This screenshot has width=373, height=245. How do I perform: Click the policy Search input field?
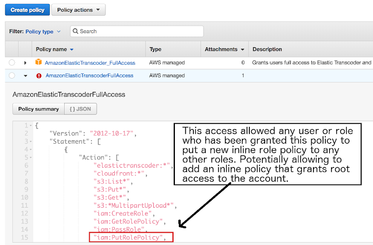point(137,31)
